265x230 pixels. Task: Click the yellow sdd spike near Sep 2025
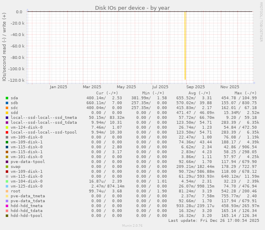click(x=185, y=45)
